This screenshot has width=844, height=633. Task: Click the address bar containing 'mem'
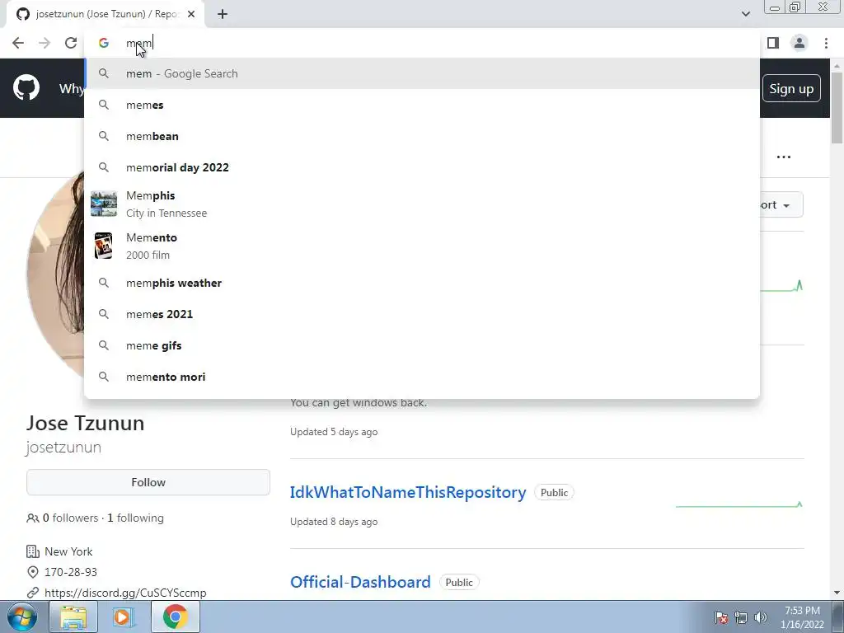click(422, 43)
